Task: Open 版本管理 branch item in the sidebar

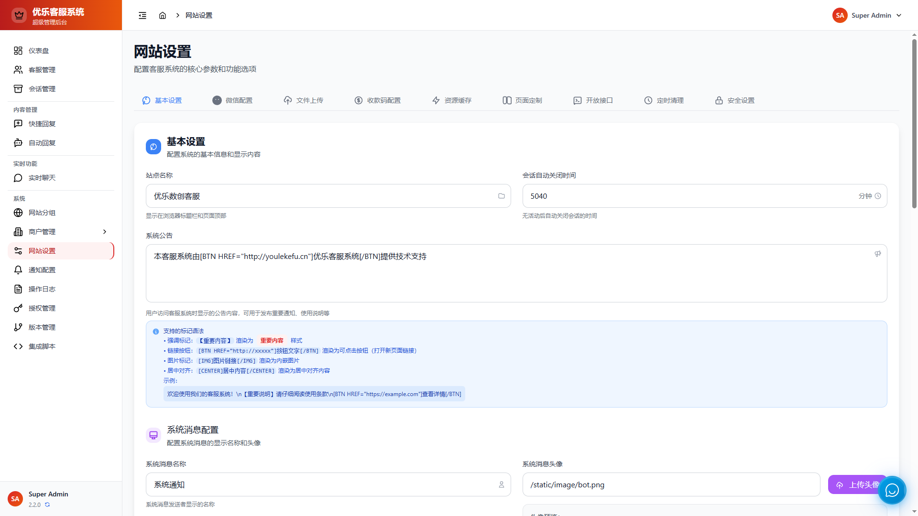Action: point(42,327)
